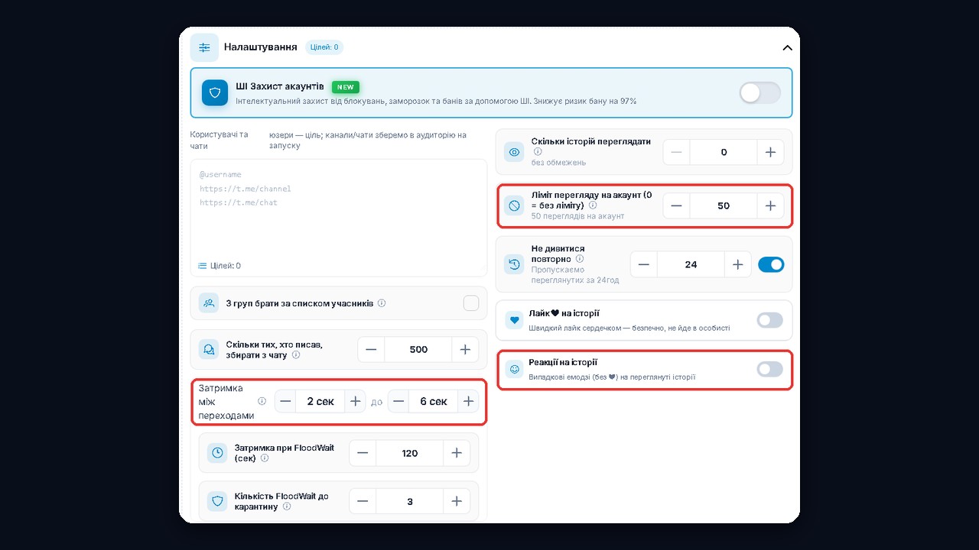Enable the Лайк на історії switch
Image resolution: width=979 pixels, height=550 pixels.
tap(770, 320)
